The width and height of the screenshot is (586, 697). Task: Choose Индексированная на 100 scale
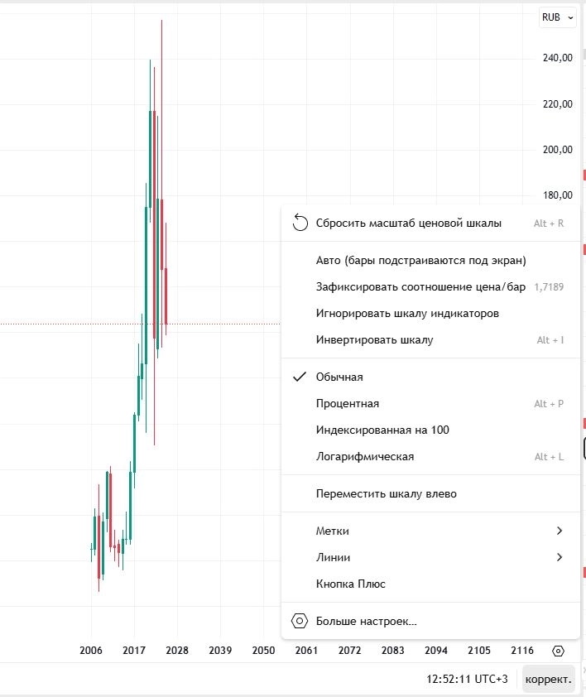pos(382,430)
